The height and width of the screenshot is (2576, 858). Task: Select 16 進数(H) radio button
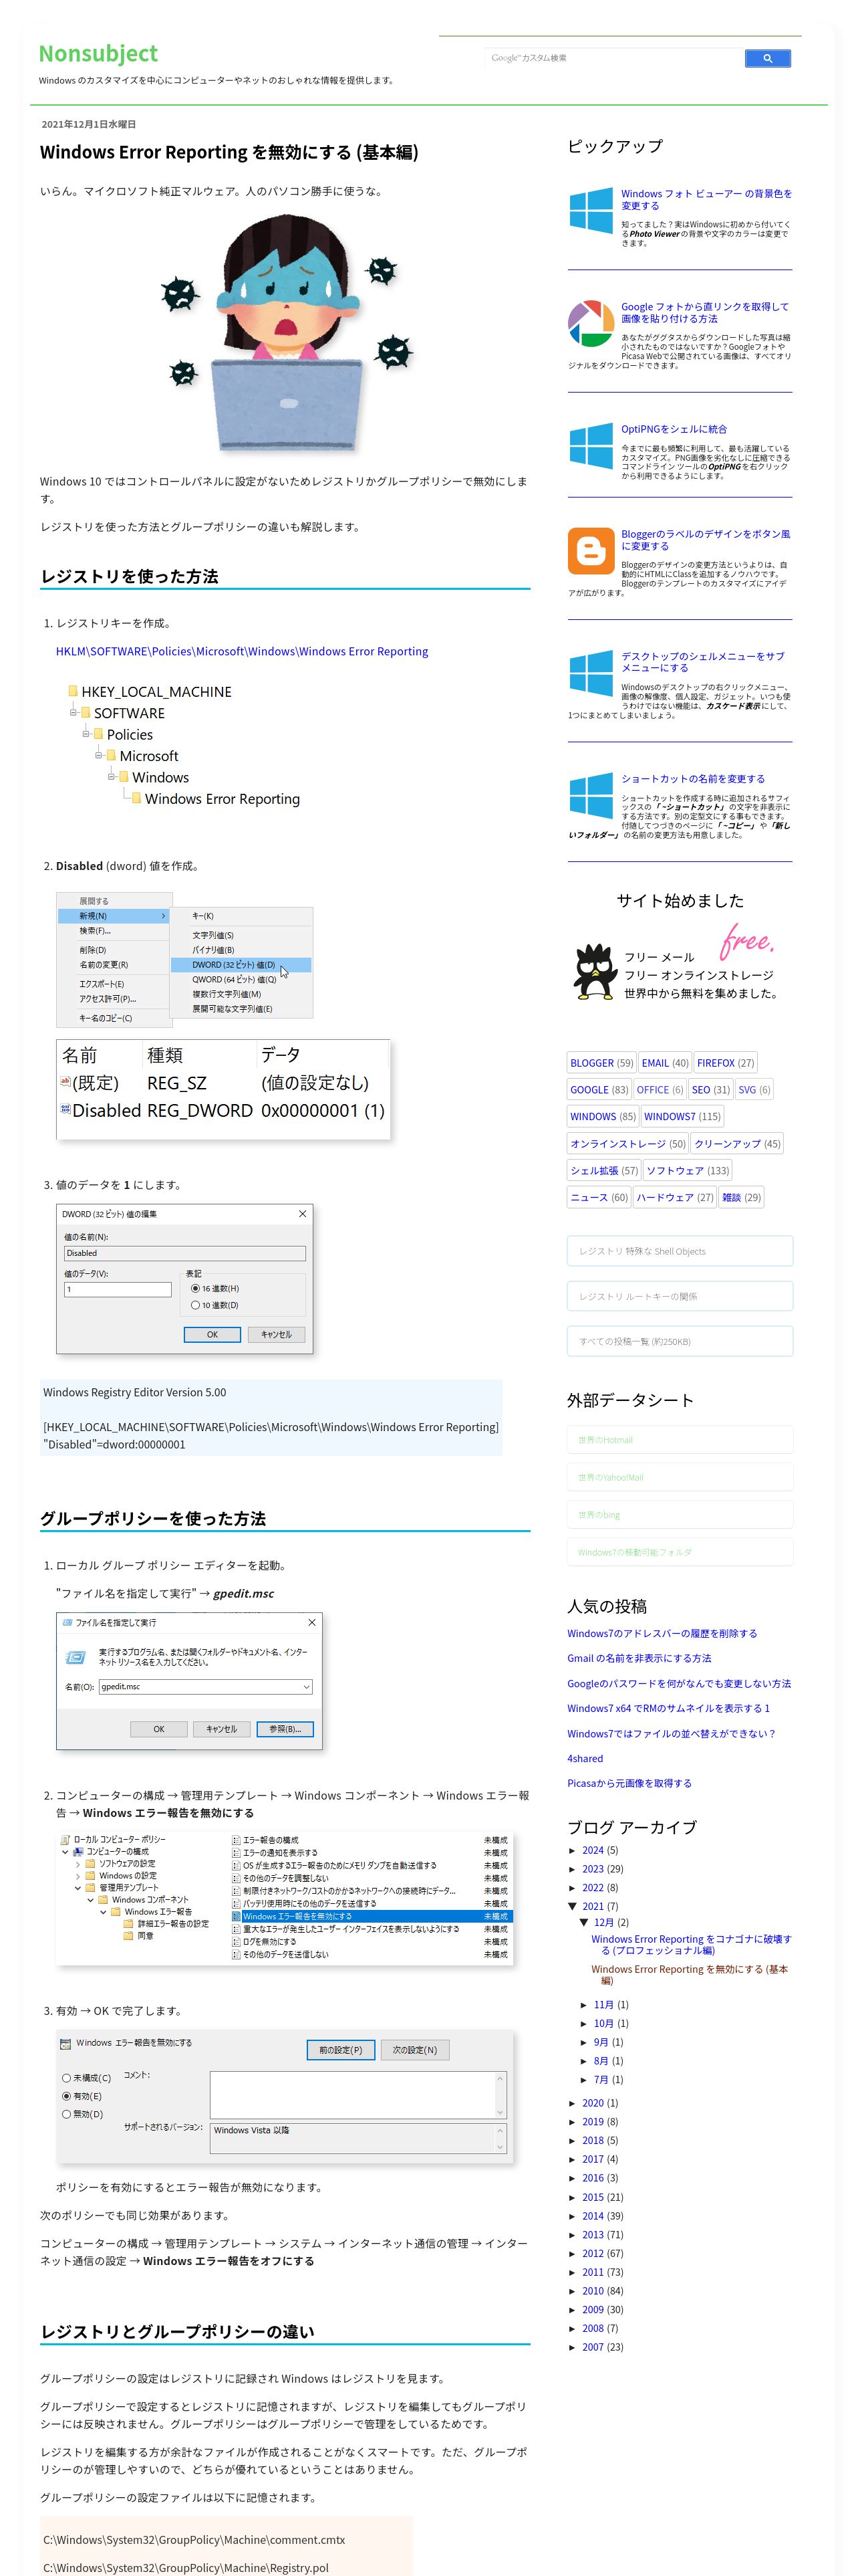click(x=196, y=1288)
